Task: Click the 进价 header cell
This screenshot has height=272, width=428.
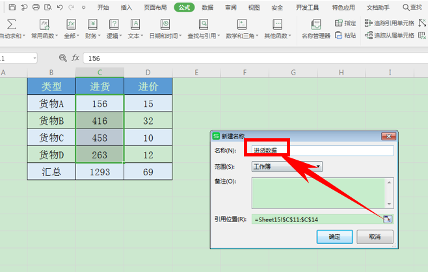Action: (x=148, y=86)
